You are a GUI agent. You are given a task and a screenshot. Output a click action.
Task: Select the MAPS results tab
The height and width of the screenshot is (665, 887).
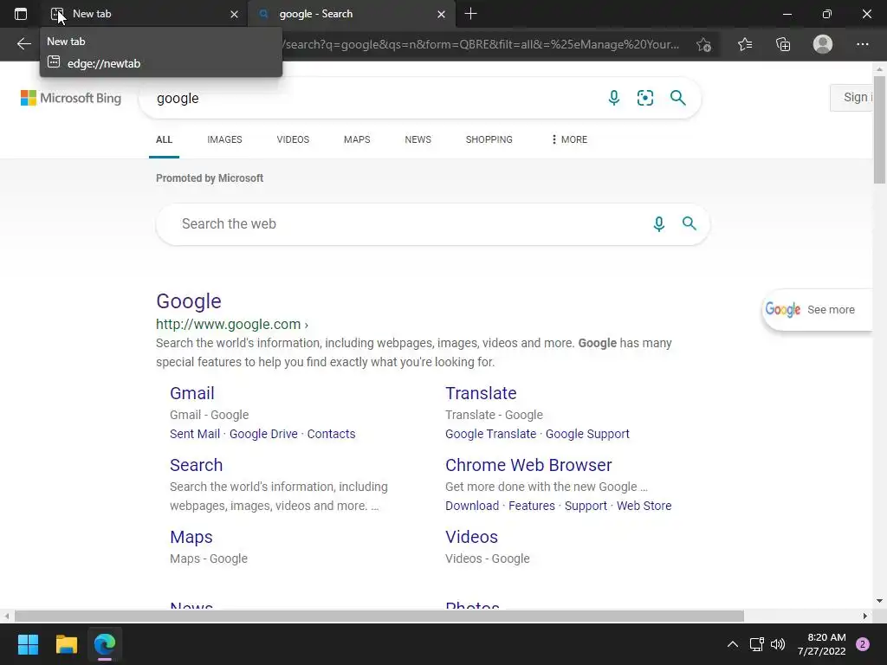[x=357, y=139]
